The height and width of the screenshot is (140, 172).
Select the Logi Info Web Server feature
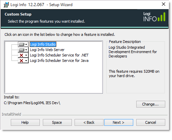click(47, 50)
